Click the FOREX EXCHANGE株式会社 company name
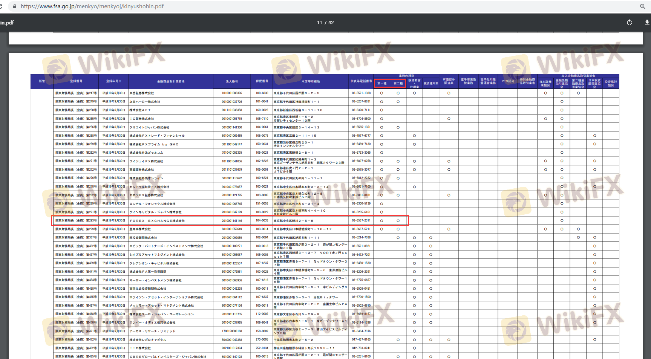 pos(157,221)
